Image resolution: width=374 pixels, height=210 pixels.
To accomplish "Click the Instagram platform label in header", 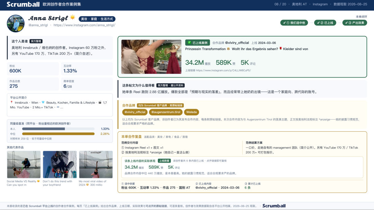I will coord(320,4).
